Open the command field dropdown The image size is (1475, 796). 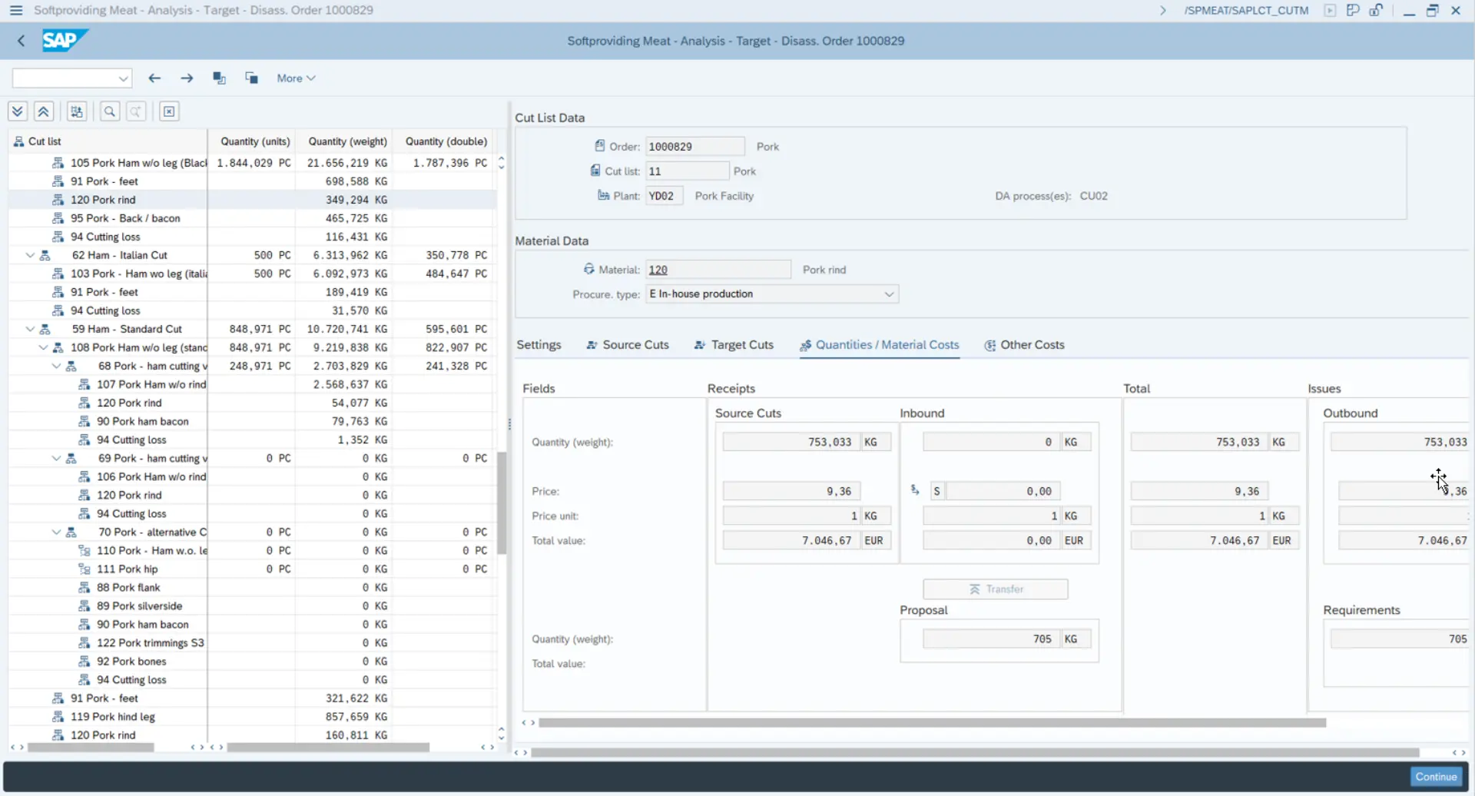(123, 78)
